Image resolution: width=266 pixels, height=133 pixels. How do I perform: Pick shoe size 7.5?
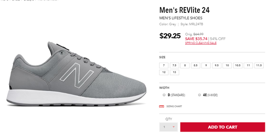(175, 65)
